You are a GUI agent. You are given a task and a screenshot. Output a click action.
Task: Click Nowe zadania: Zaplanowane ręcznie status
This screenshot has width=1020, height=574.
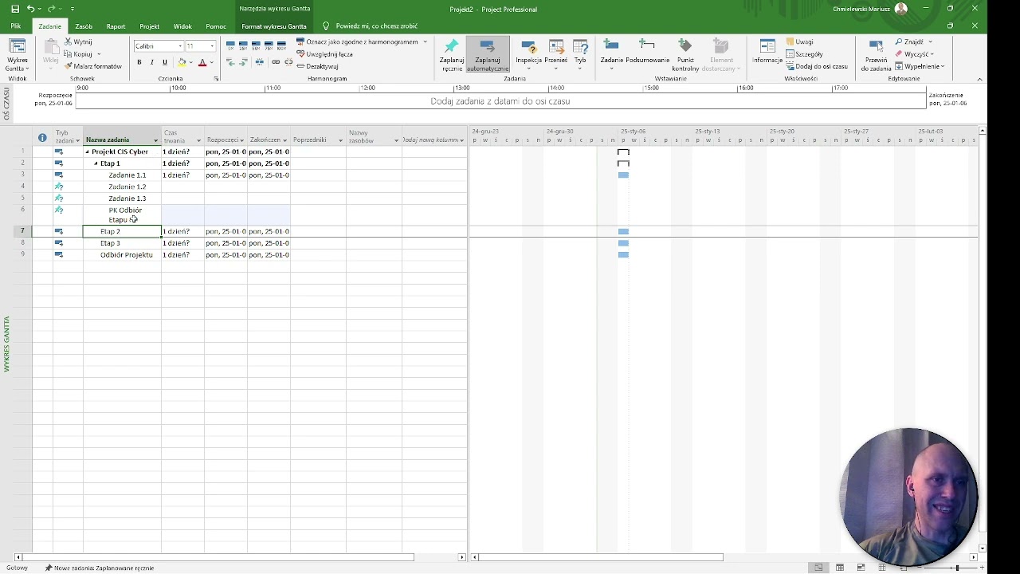[100, 568]
